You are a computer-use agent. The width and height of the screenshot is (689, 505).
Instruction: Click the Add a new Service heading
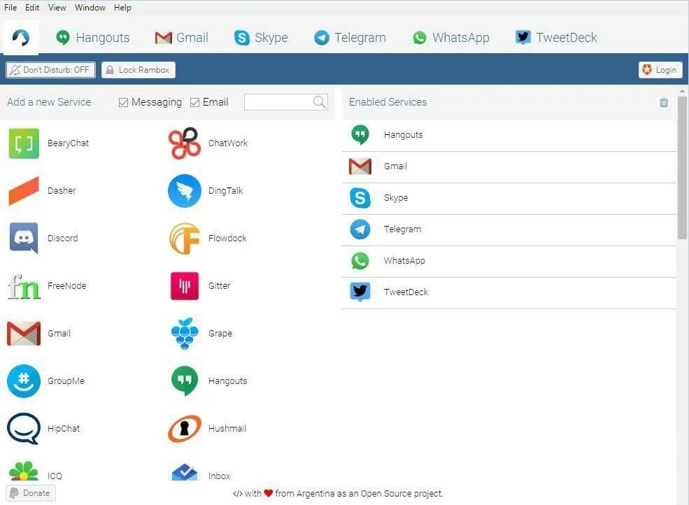pyautogui.click(x=49, y=102)
